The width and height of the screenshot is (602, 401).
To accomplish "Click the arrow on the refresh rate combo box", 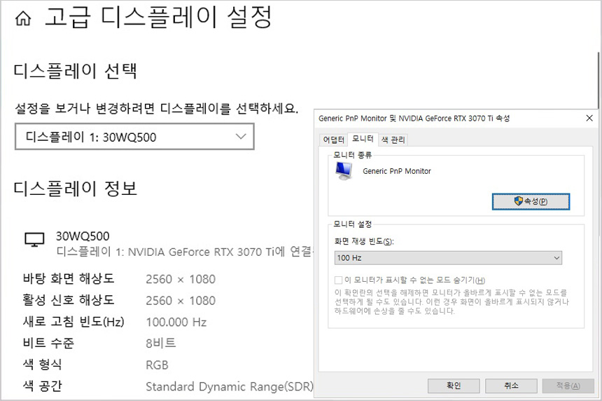I will pyautogui.click(x=556, y=258).
